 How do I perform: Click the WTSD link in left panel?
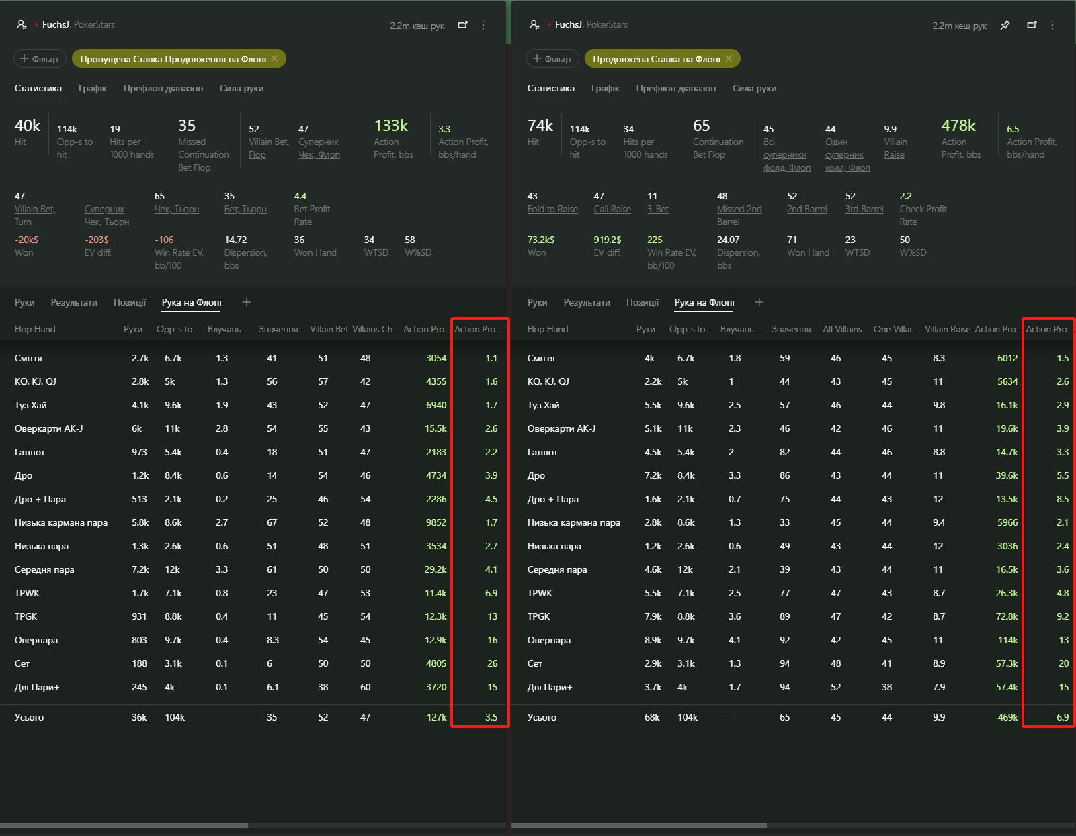(376, 252)
